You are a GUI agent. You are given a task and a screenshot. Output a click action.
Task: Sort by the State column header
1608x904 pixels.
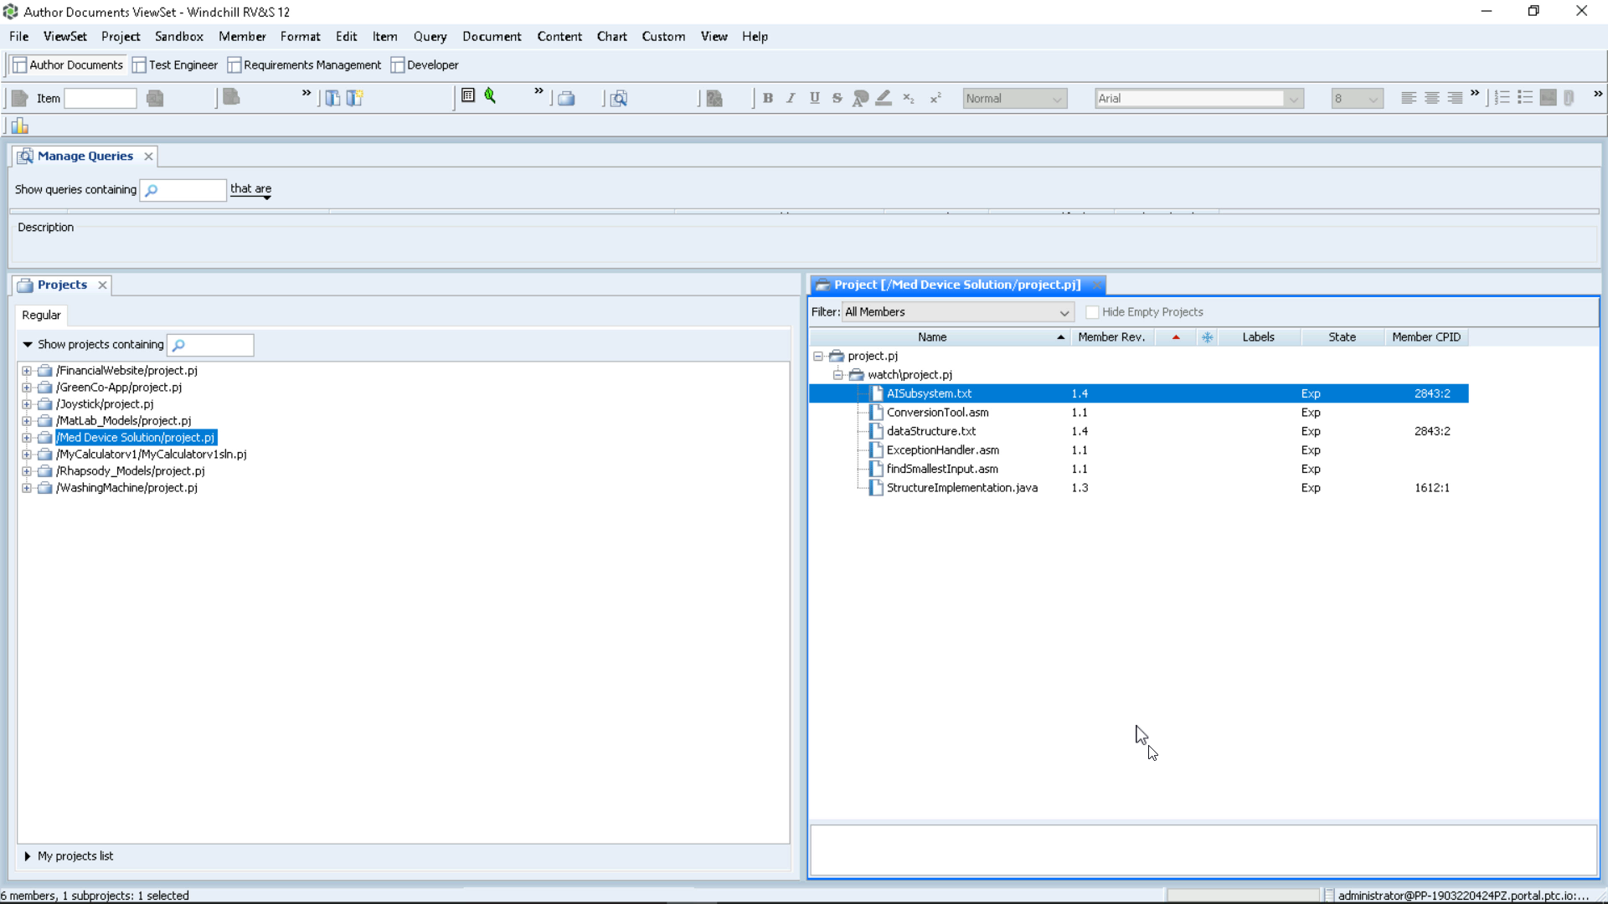click(1342, 337)
